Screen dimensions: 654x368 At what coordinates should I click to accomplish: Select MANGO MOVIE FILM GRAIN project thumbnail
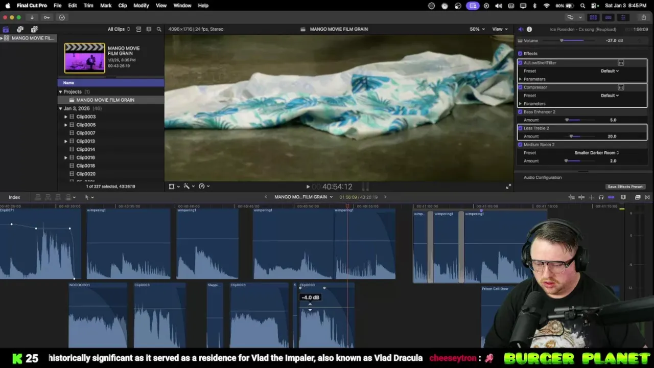[x=84, y=58]
